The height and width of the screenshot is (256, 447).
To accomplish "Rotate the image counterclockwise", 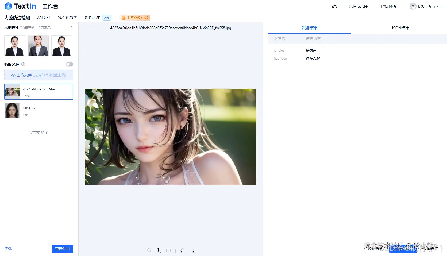I will point(183,250).
